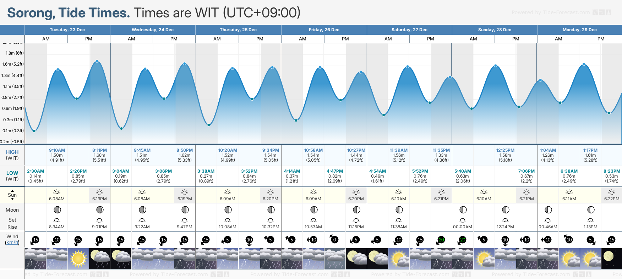Select the Sunday, 28 Dec column header

pyautogui.click(x=494, y=30)
